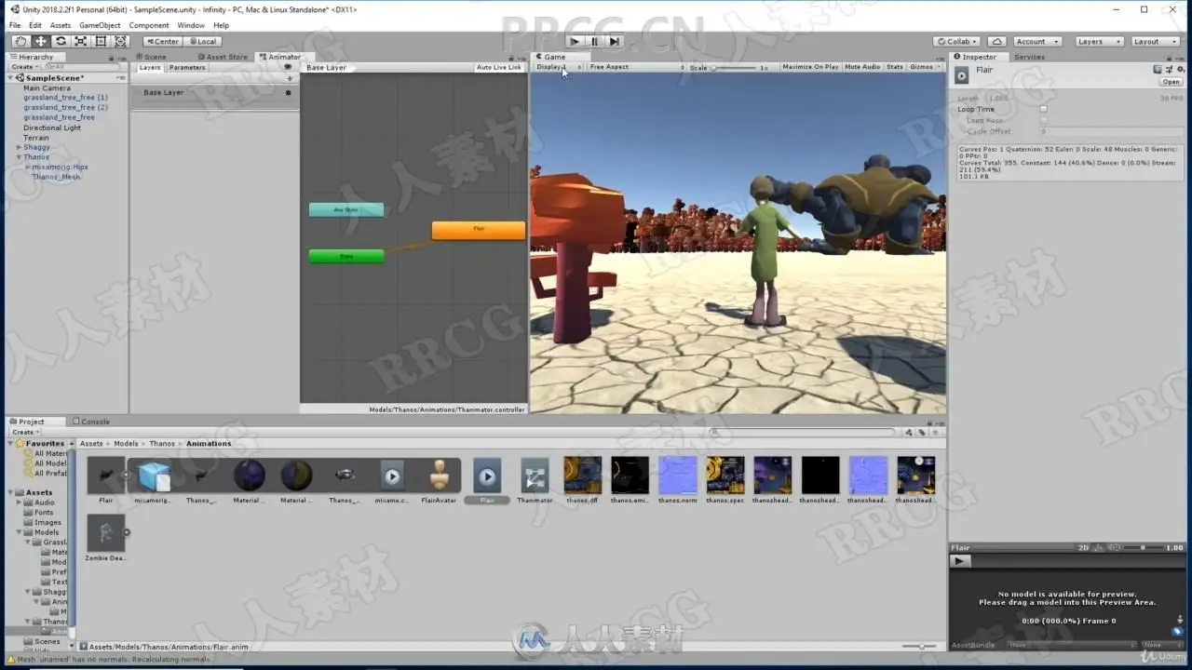The width and height of the screenshot is (1192, 670).
Task: Collapse the Thanos object in Hierarchy
Action: click(19, 157)
